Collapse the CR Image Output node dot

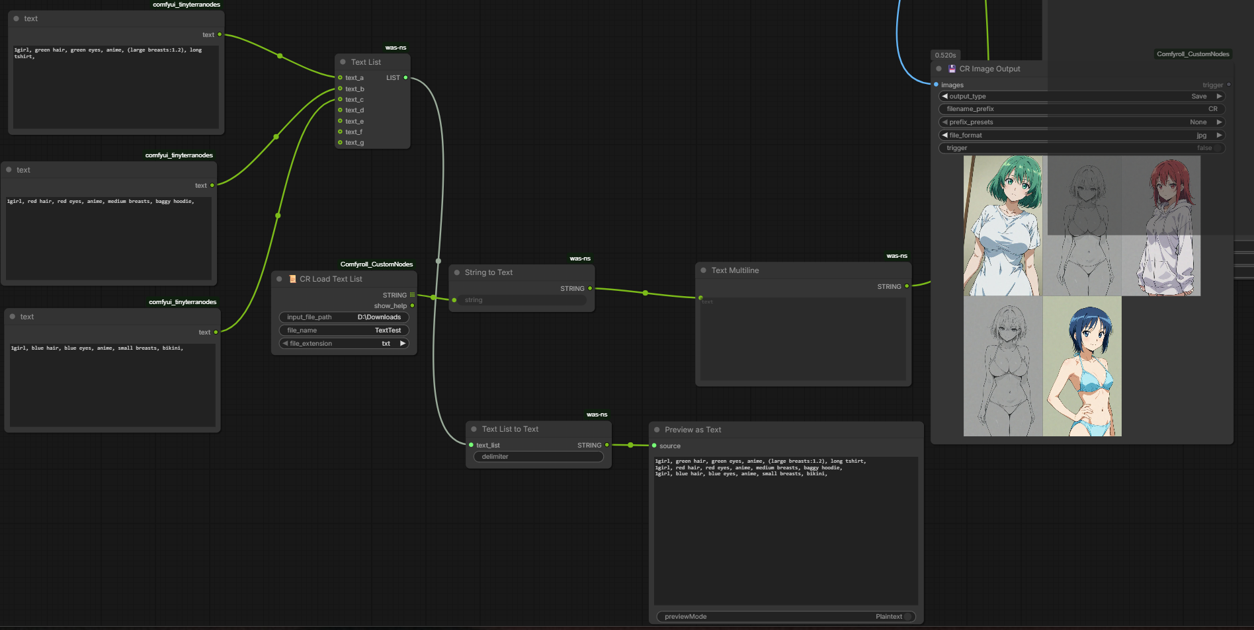click(939, 69)
